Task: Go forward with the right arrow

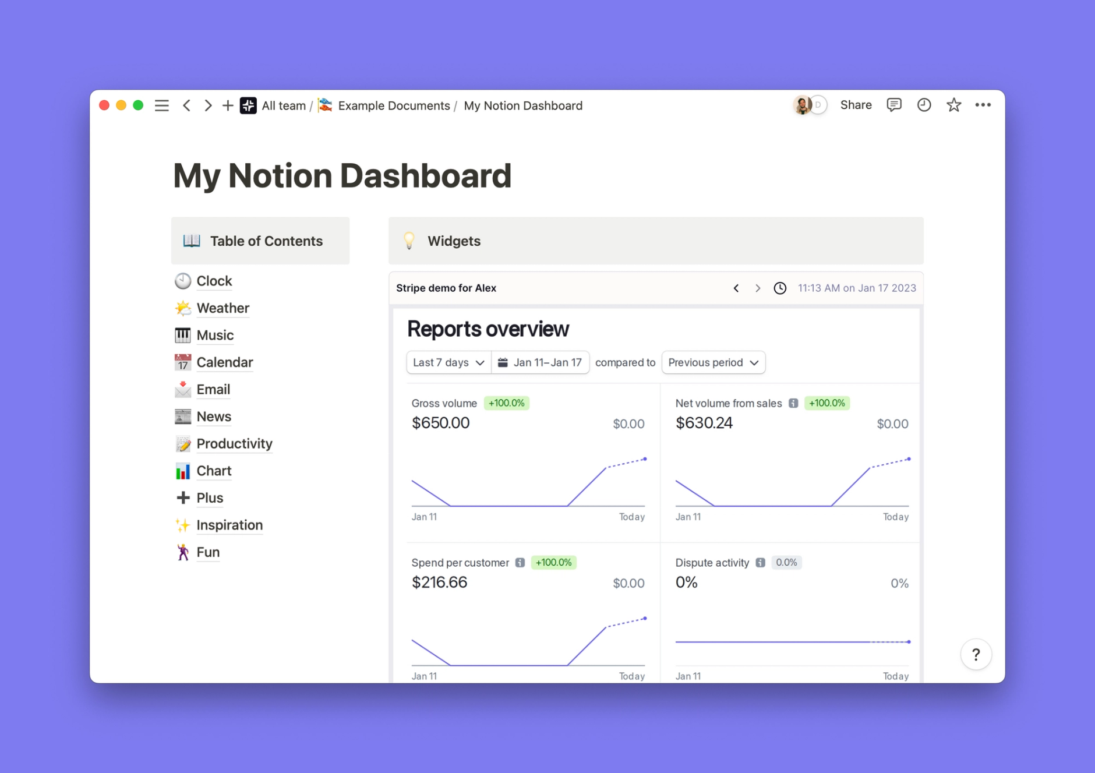Action: click(x=208, y=105)
